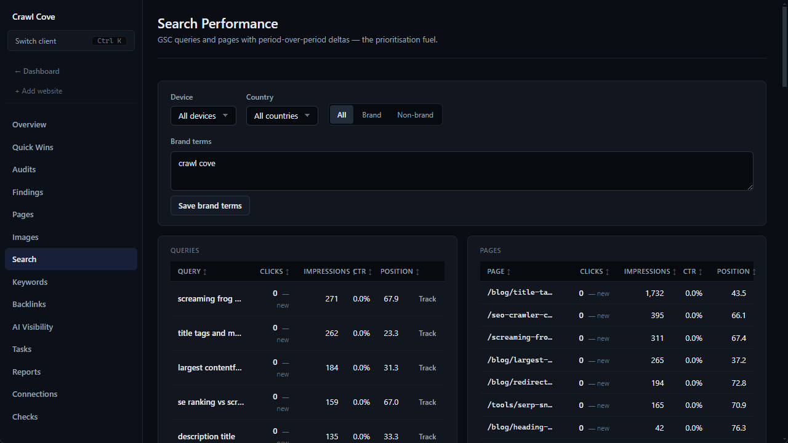The image size is (788, 443).
Task: Open Images in sidebar
Action: [x=71, y=237]
